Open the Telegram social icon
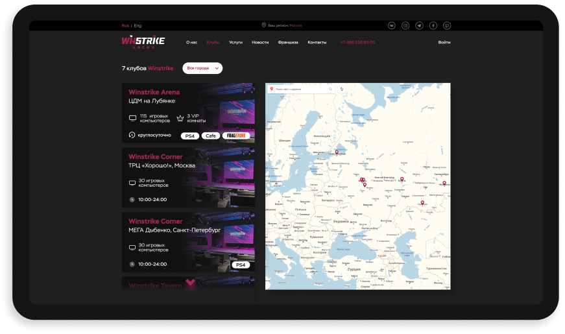 coord(419,25)
